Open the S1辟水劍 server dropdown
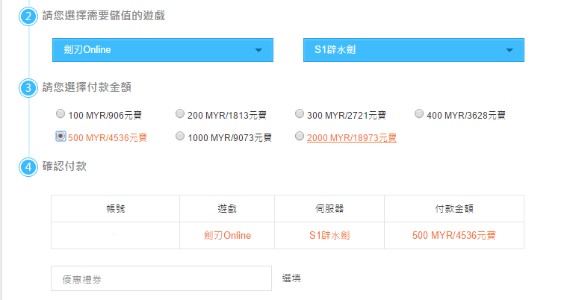The height and width of the screenshot is (300, 576). coord(414,50)
